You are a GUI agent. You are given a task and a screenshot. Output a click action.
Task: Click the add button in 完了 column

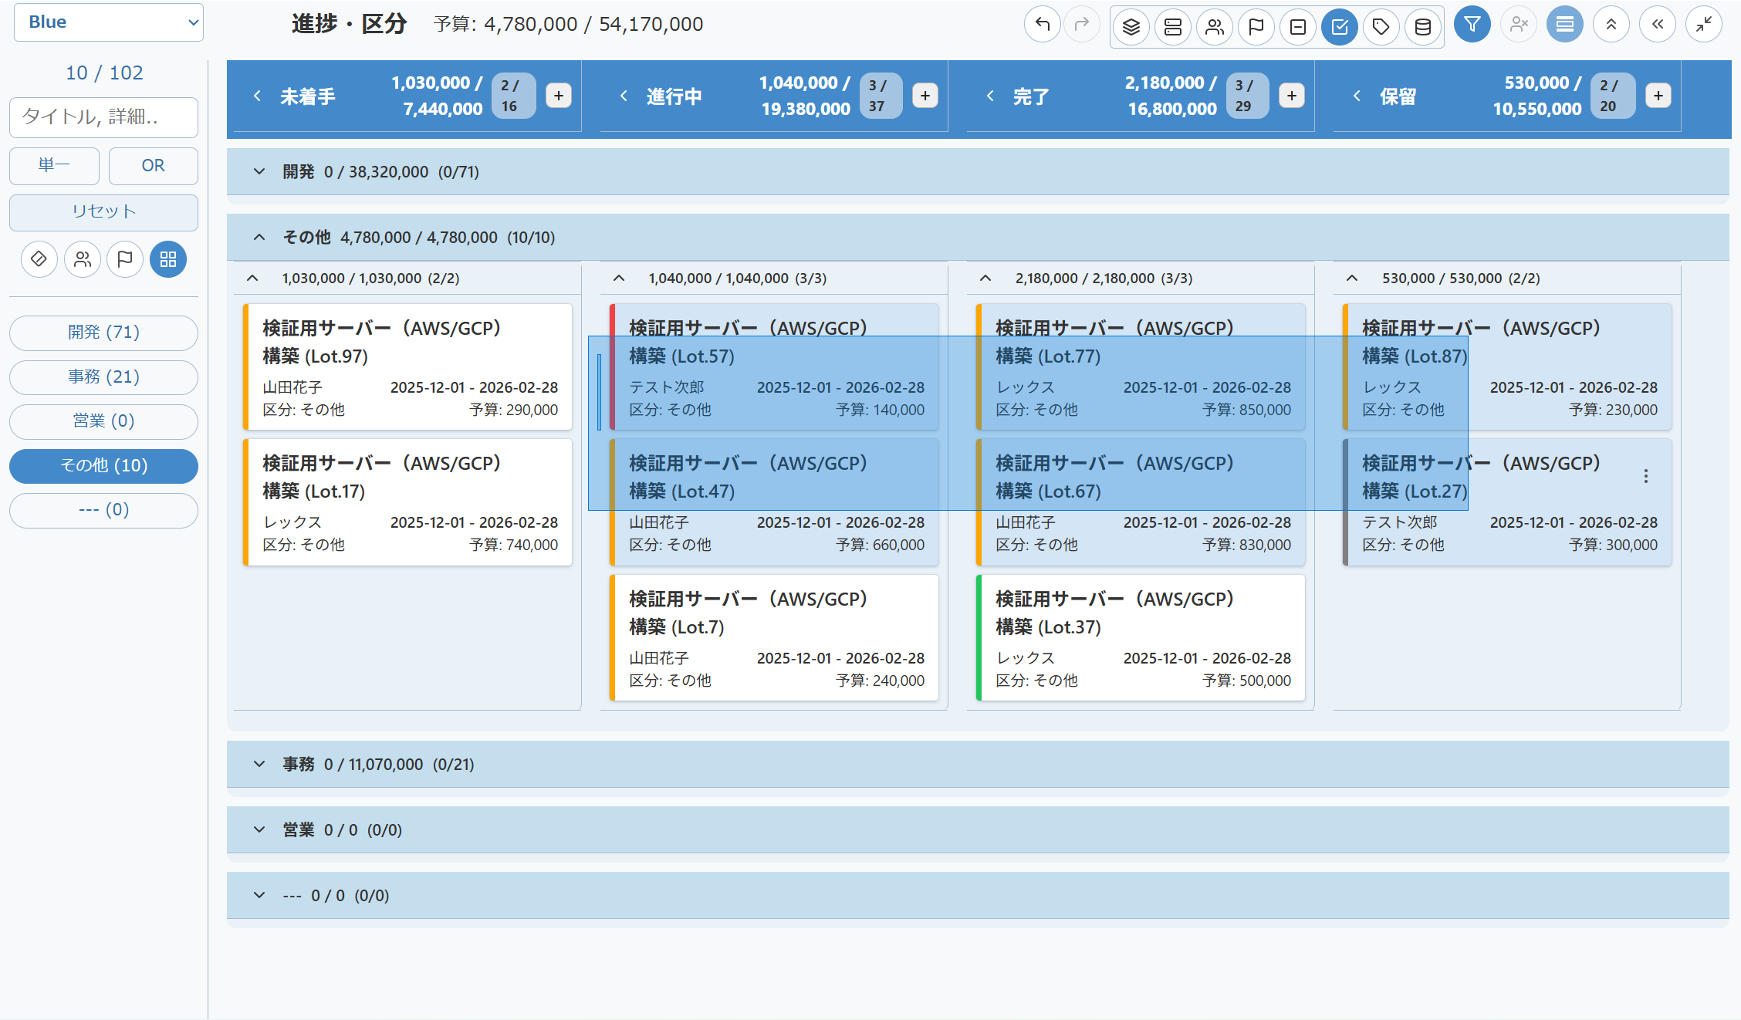tap(1291, 96)
